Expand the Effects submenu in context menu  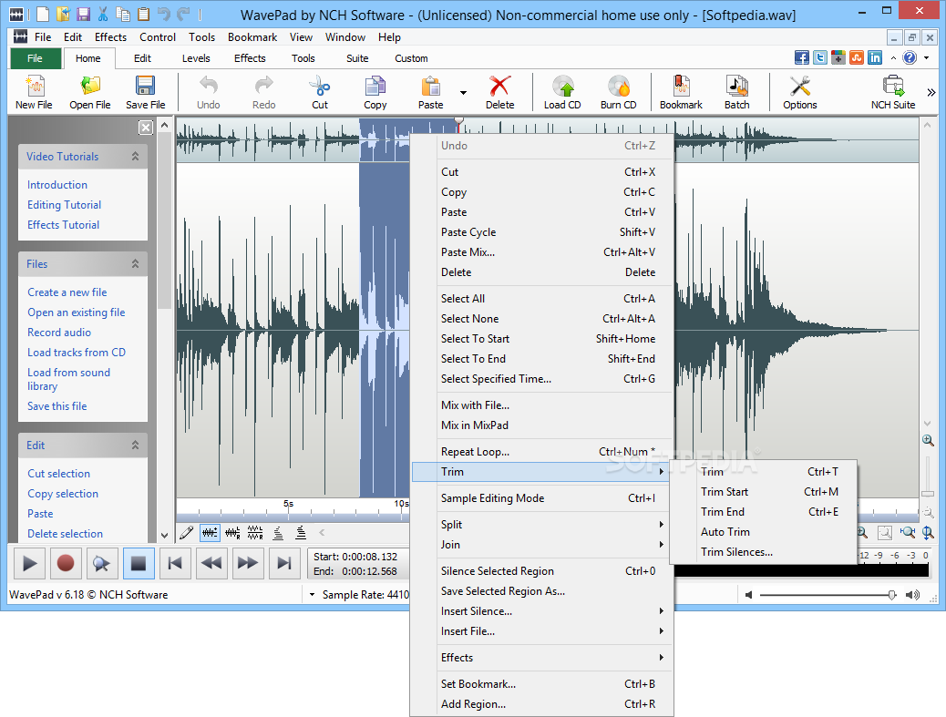pyautogui.click(x=541, y=657)
